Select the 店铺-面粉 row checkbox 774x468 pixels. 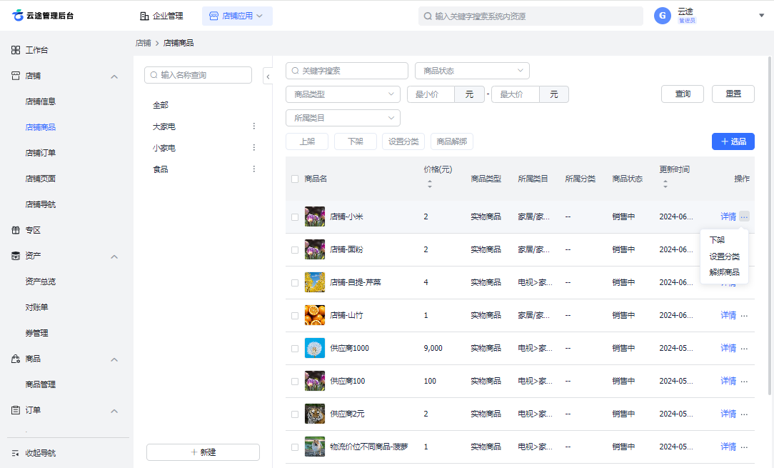click(x=295, y=250)
